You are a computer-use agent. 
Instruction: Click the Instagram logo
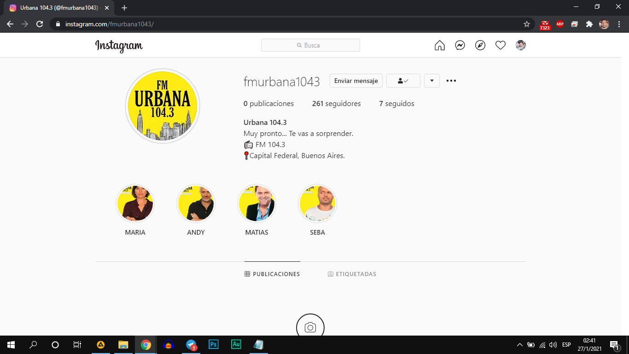point(119,46)
